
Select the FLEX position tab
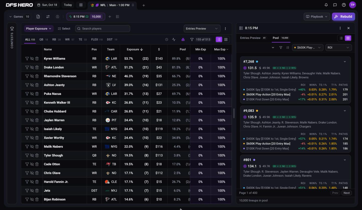(x=97, y=39)
